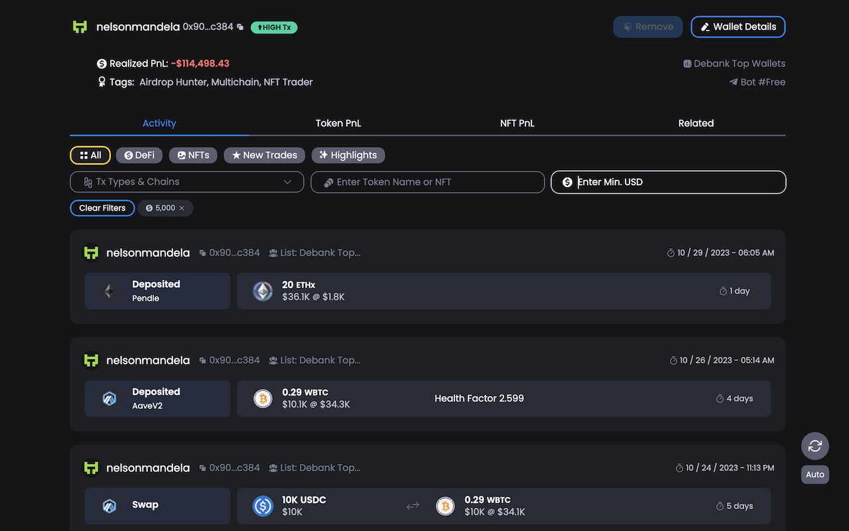
Task: Click the list icon in the 10/26/2023 card
Action: [273, 360]
